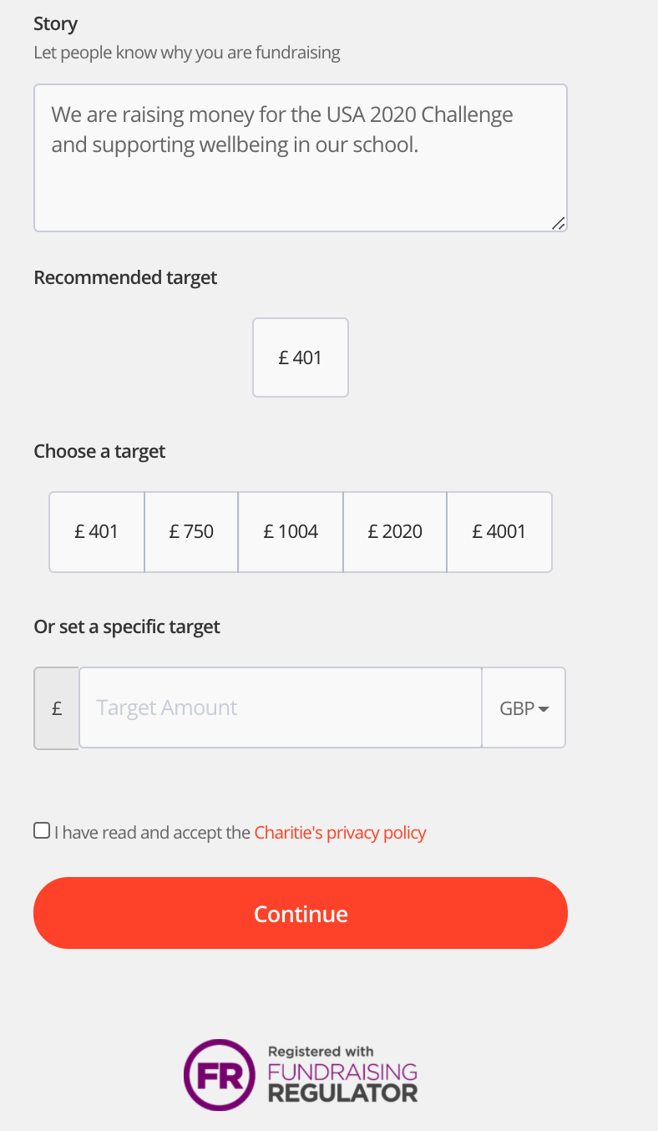Select the recommended £ 401 target

click(301, 358)
